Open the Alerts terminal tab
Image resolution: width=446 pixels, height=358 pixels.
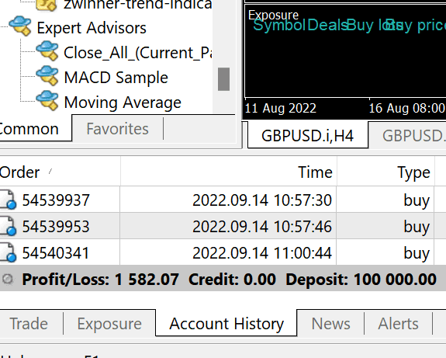(x=398, y=324)
